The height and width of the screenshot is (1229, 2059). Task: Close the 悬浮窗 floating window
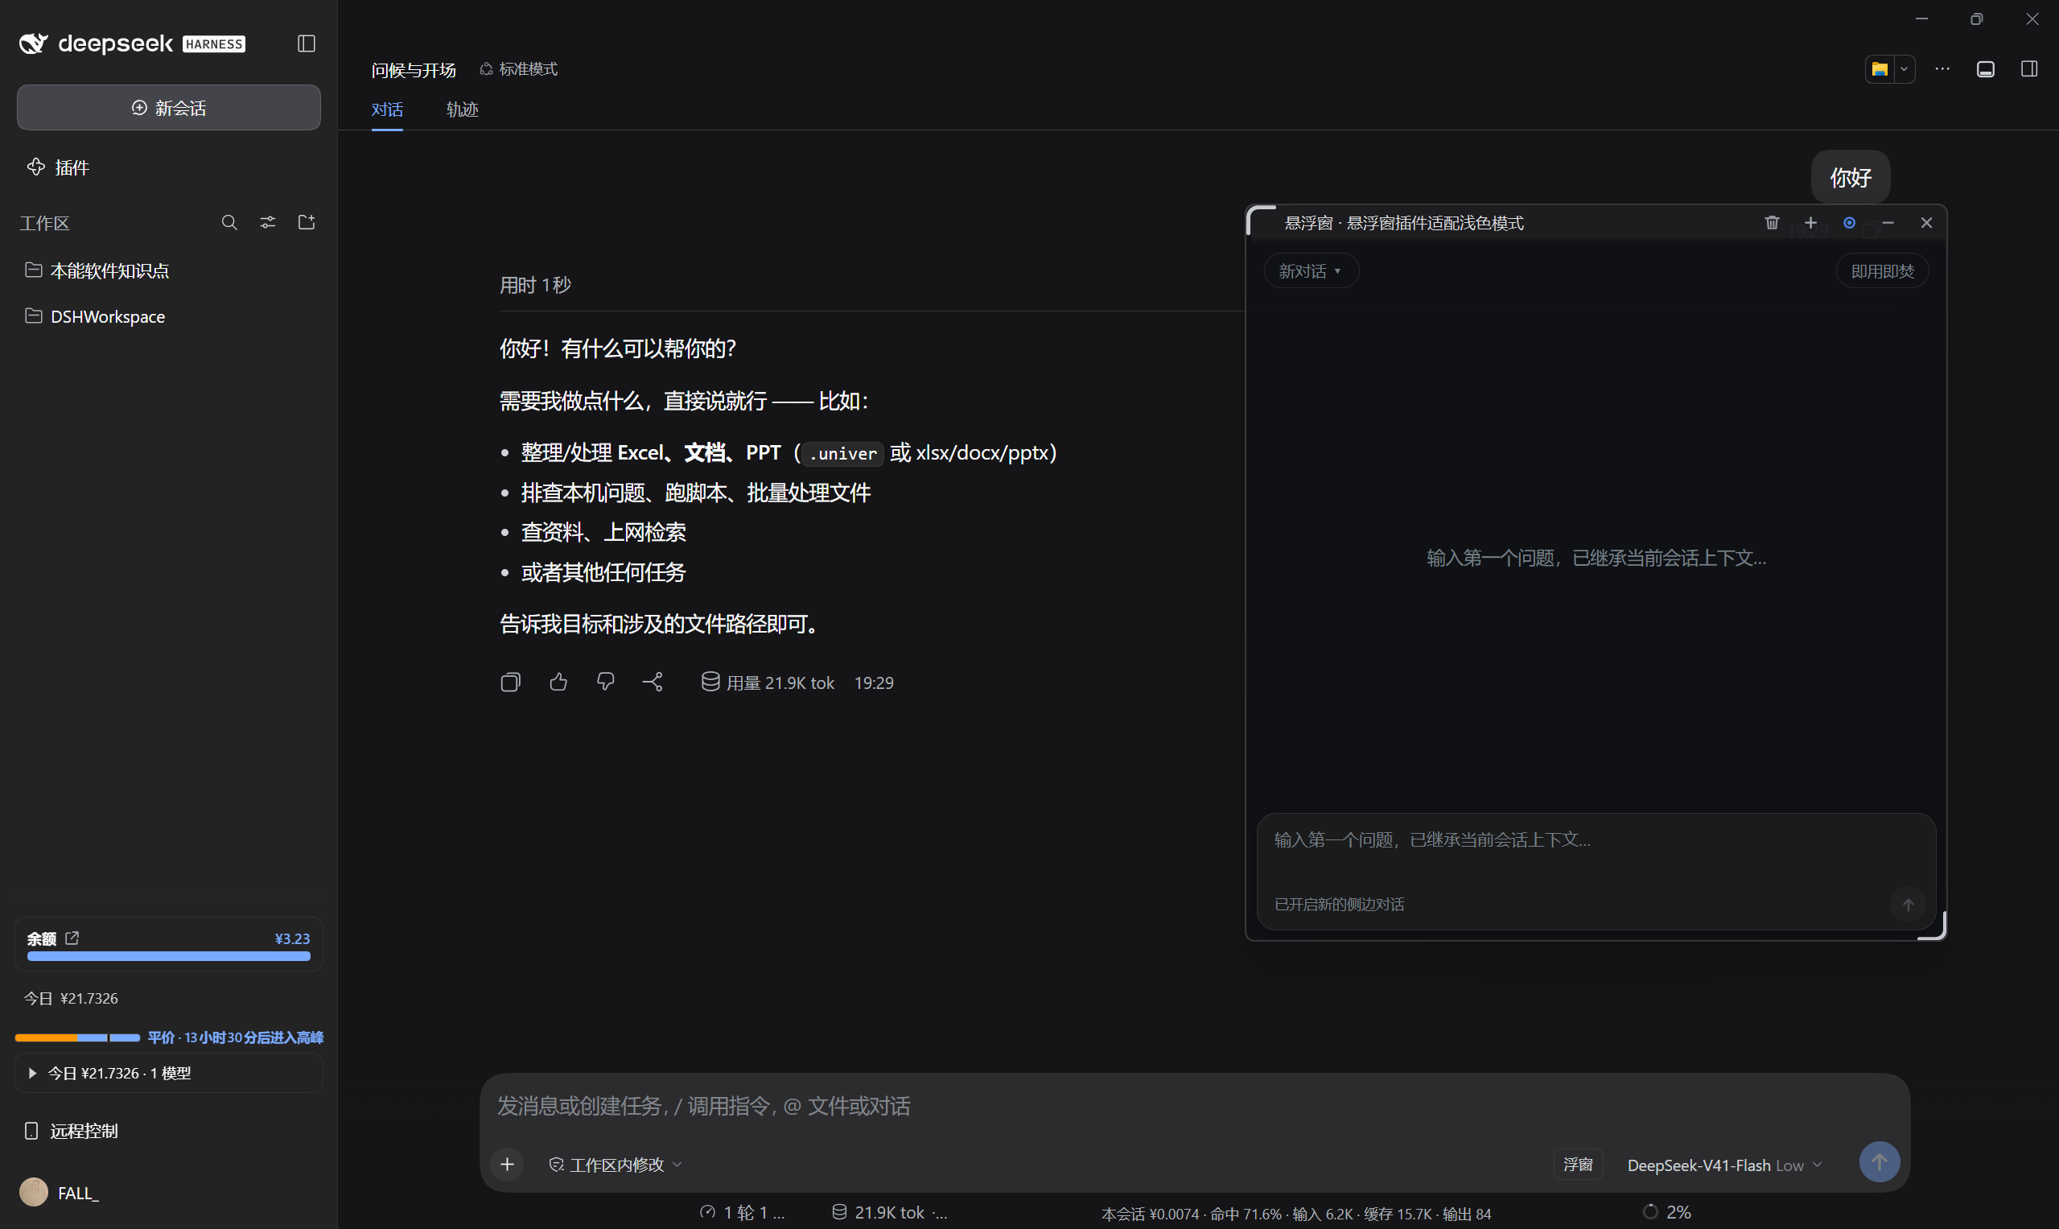(x=1925, y=222)
